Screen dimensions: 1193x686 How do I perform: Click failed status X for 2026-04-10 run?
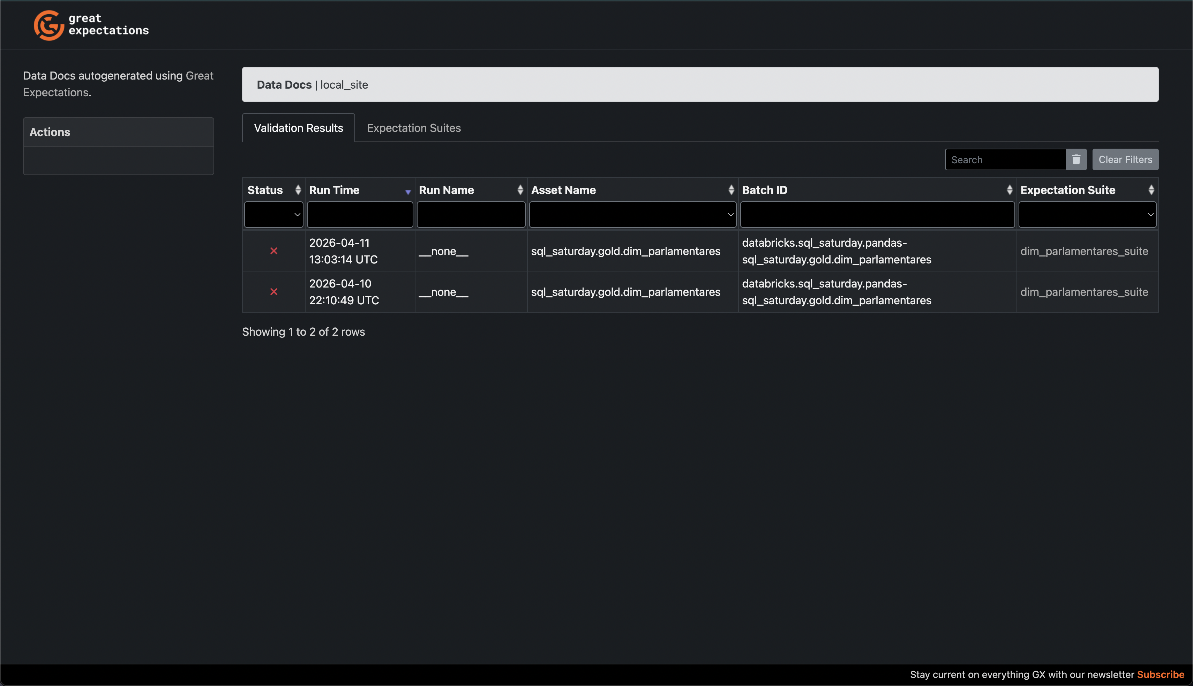click(273, 292)
